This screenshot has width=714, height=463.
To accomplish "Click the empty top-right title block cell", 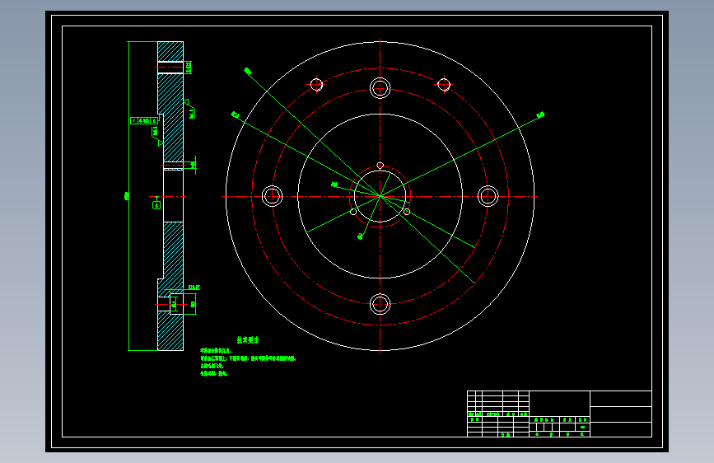I will point(621,399).
